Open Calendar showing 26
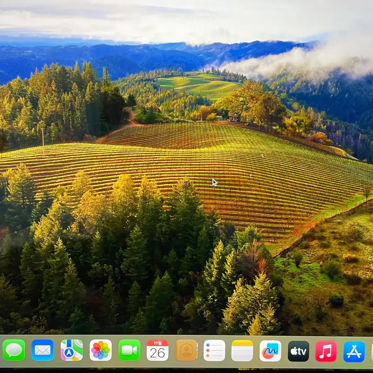The height and width of the screenshot is (373, 373). pyautogui.click(x=158, y=350)
